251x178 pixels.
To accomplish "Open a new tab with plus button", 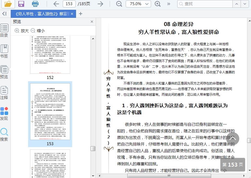I will 81,14.
